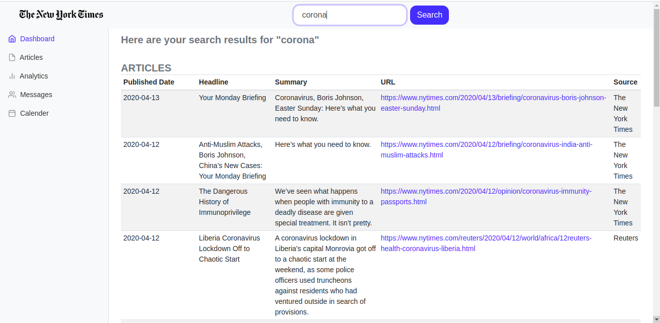The height and width of the screenshot is (323, 660).
Task: Click the Source column header
Action: [x=625, y=82]
